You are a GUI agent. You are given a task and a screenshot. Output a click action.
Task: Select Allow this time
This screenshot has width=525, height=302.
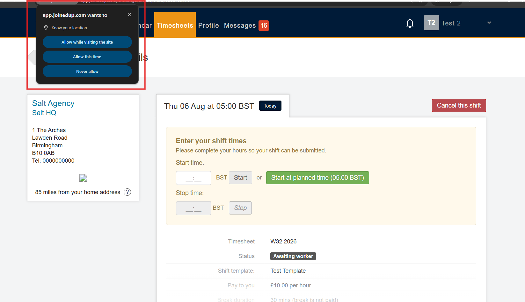coord(87,57)
